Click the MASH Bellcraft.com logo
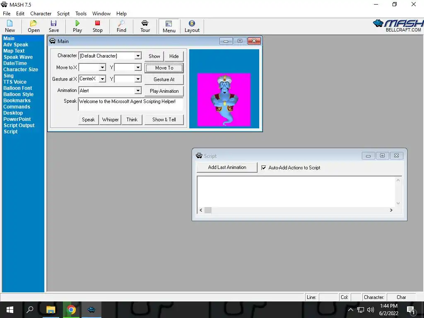 [x=398, y=26]
